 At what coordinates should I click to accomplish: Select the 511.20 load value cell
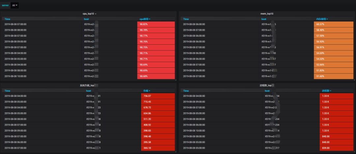158,119
